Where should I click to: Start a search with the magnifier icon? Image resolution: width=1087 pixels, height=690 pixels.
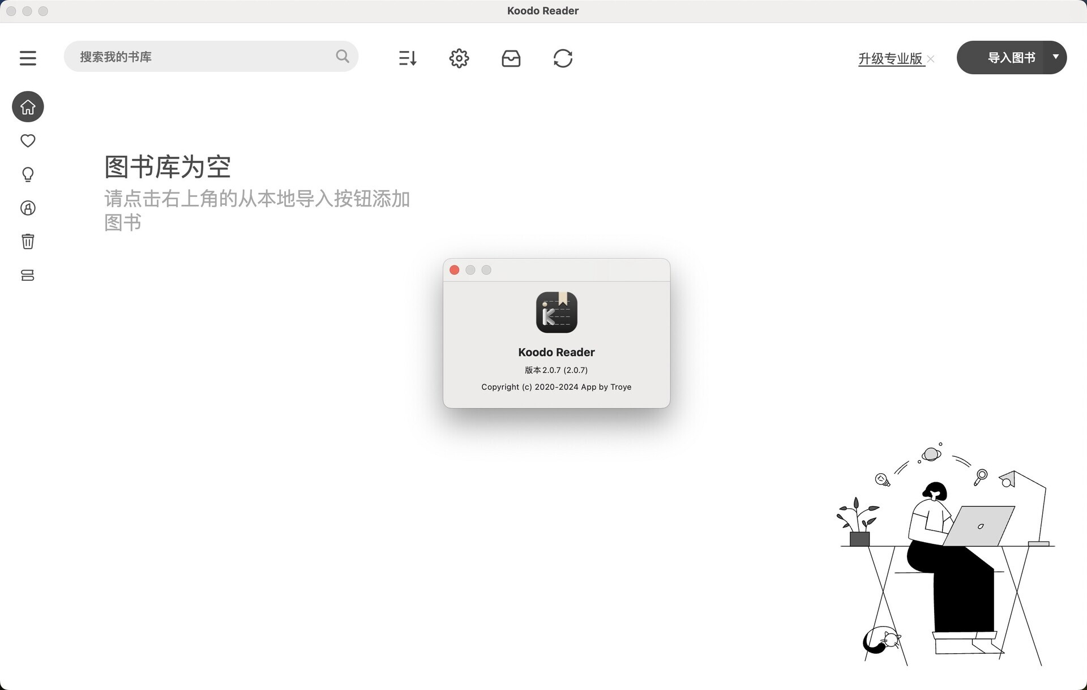click(342, 56)
